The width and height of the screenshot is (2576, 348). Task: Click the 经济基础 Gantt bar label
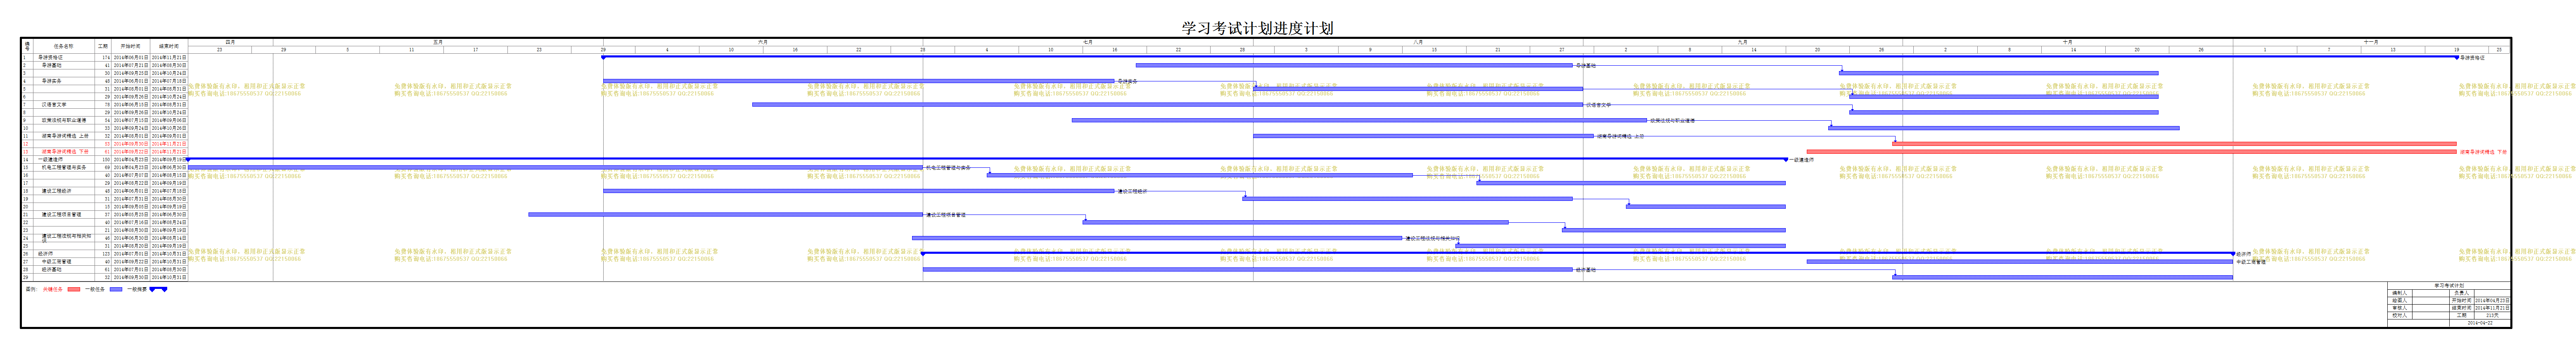click(1586, 269)
